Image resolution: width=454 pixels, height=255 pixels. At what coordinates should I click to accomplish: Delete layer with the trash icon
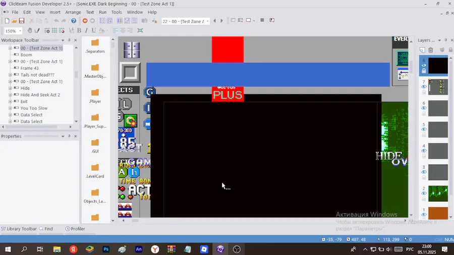431,50
